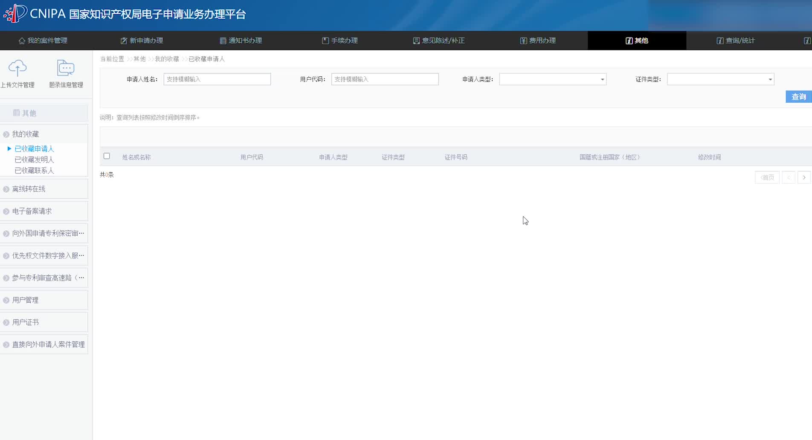Go to next page arrow button

(x=804, y=177)
